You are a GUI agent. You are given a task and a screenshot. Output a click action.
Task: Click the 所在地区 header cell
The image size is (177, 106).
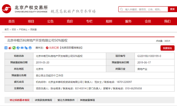19,69
